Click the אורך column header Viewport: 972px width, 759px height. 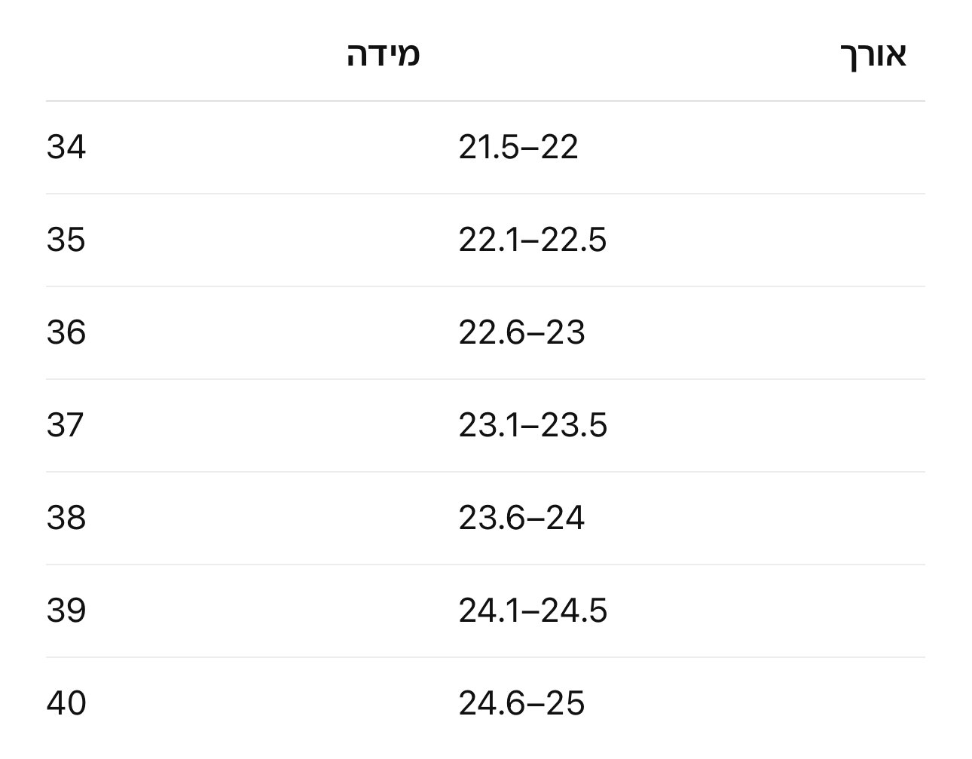(873, 56)
